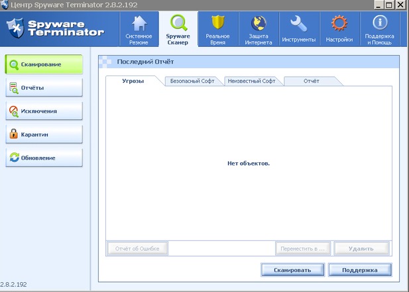Click the 'Нет объектов.' message

(x=249, y=164)
